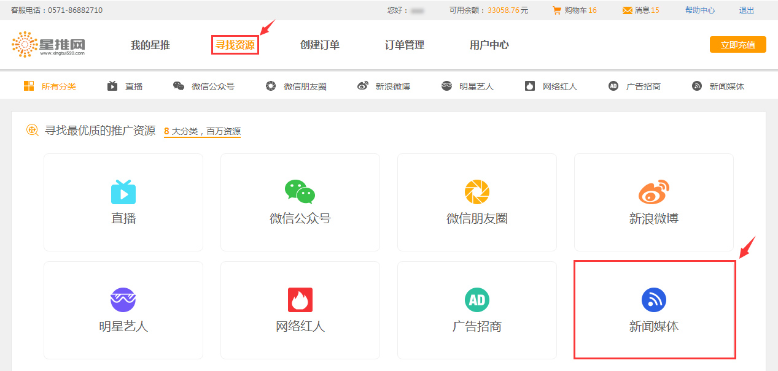Open the 消息 15 link text
778x371 pixels.
(647, 10)
